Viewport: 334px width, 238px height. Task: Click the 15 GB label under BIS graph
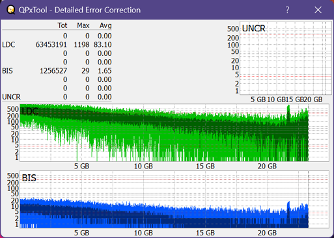205,233
